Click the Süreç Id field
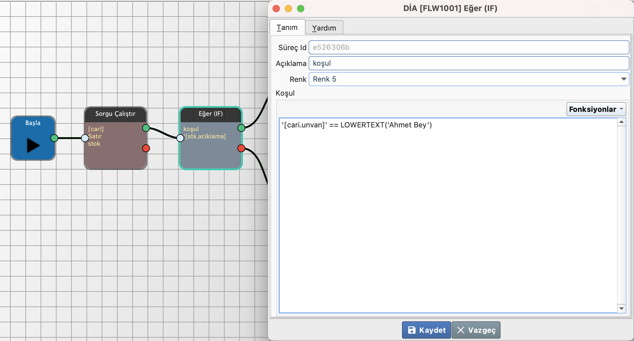The width and height of the screenshot is (634, 341). click(x=468, y=47)
